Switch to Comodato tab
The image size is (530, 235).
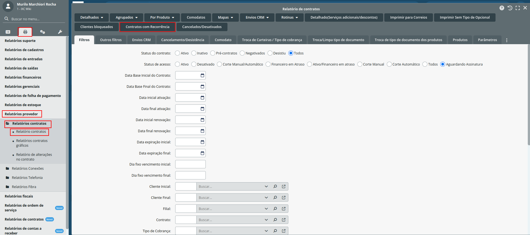click(223, 40)
